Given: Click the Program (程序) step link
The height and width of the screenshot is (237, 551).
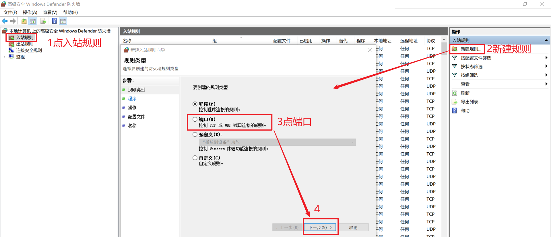Looking at the screenshot, I should (132, 99).
